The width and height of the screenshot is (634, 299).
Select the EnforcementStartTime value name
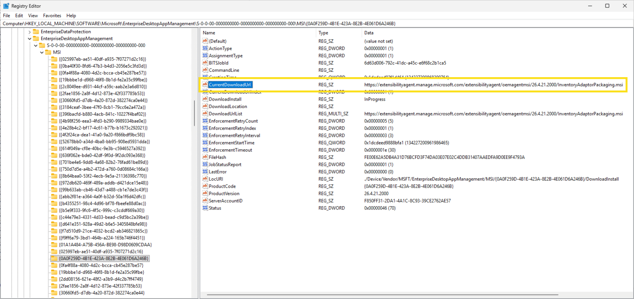point(232,143)
